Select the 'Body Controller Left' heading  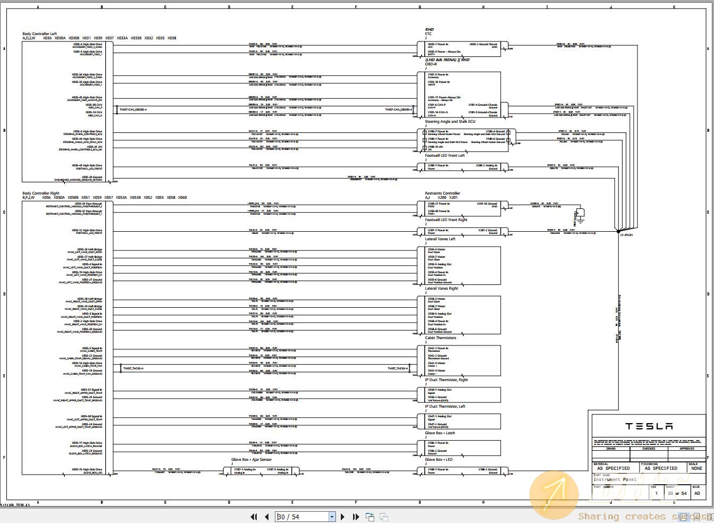click(x=39, y=33)
